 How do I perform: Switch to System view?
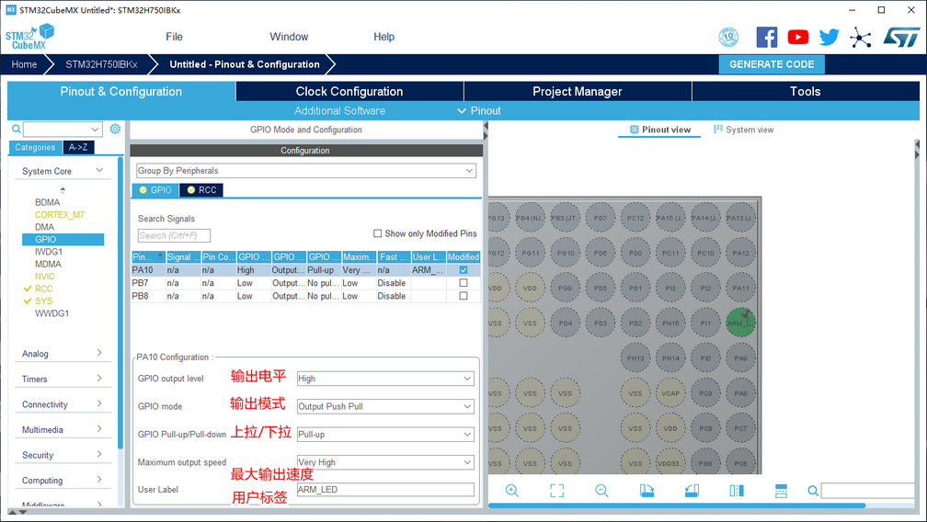point(744,130)
